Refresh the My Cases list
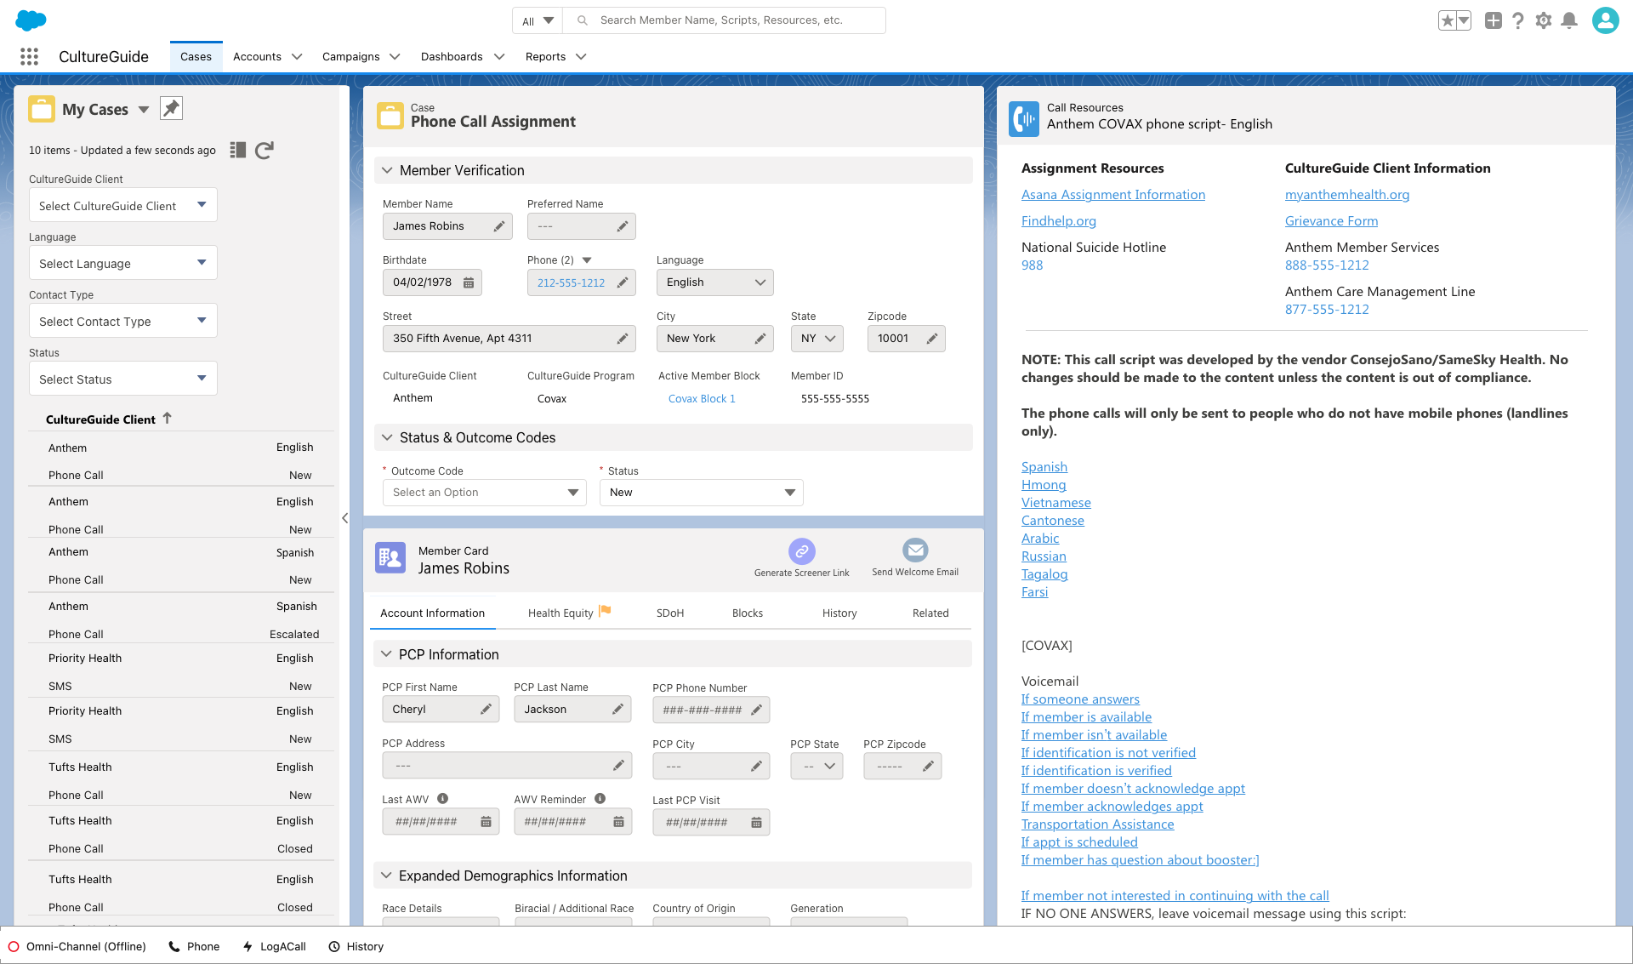 click(x=265, y=151)
